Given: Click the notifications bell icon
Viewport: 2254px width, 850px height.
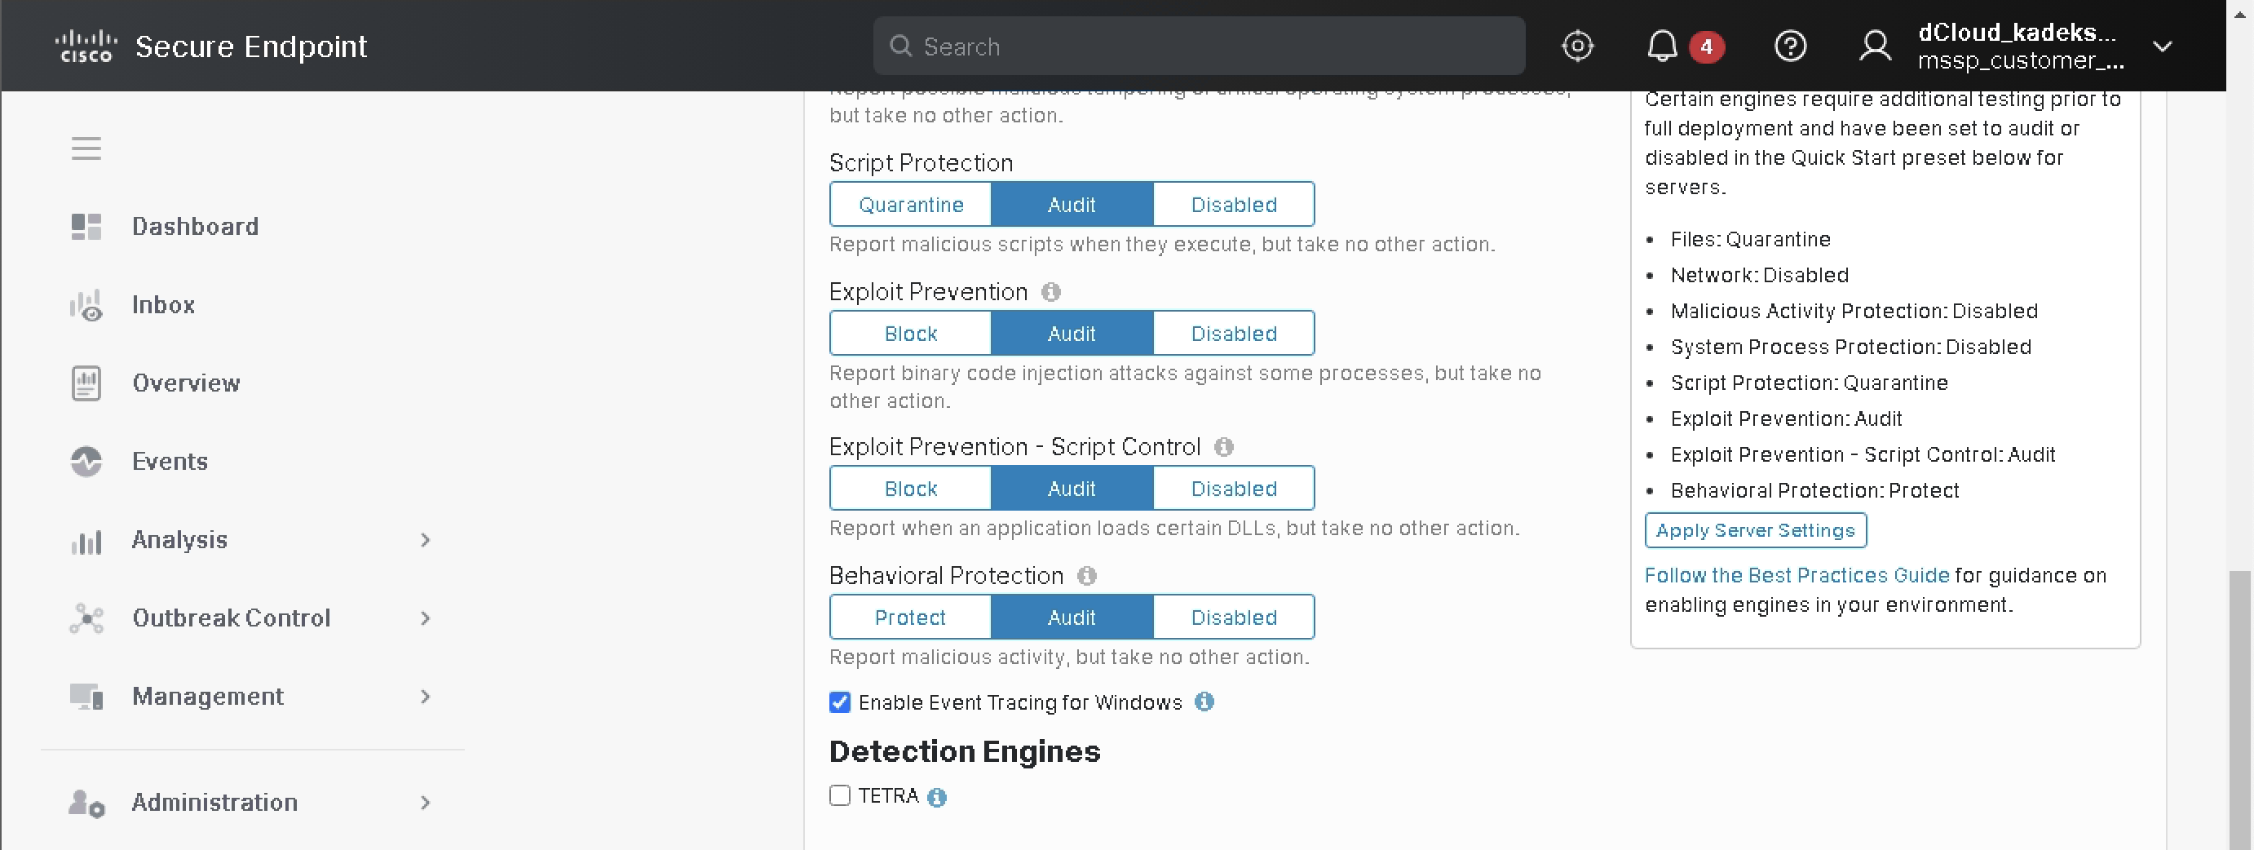Looking at the screenshot, I should click(x=1661, y=46).
